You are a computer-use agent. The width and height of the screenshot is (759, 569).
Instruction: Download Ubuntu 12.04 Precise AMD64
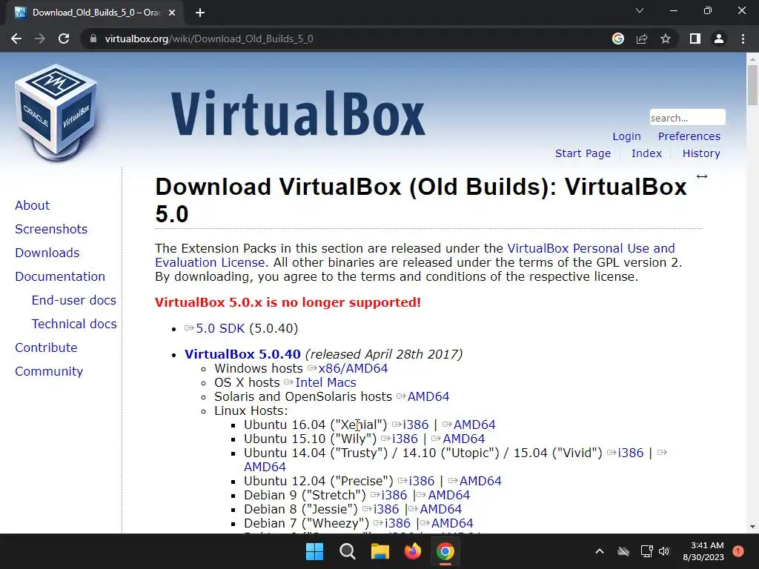pyautogui.click(x=480, y=481)
